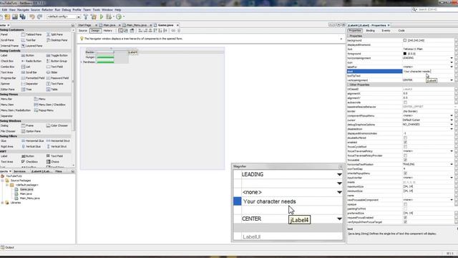Click the Redo toolbar icon
Viewport: 458px width, 258px height.
[x=39, y=17]
